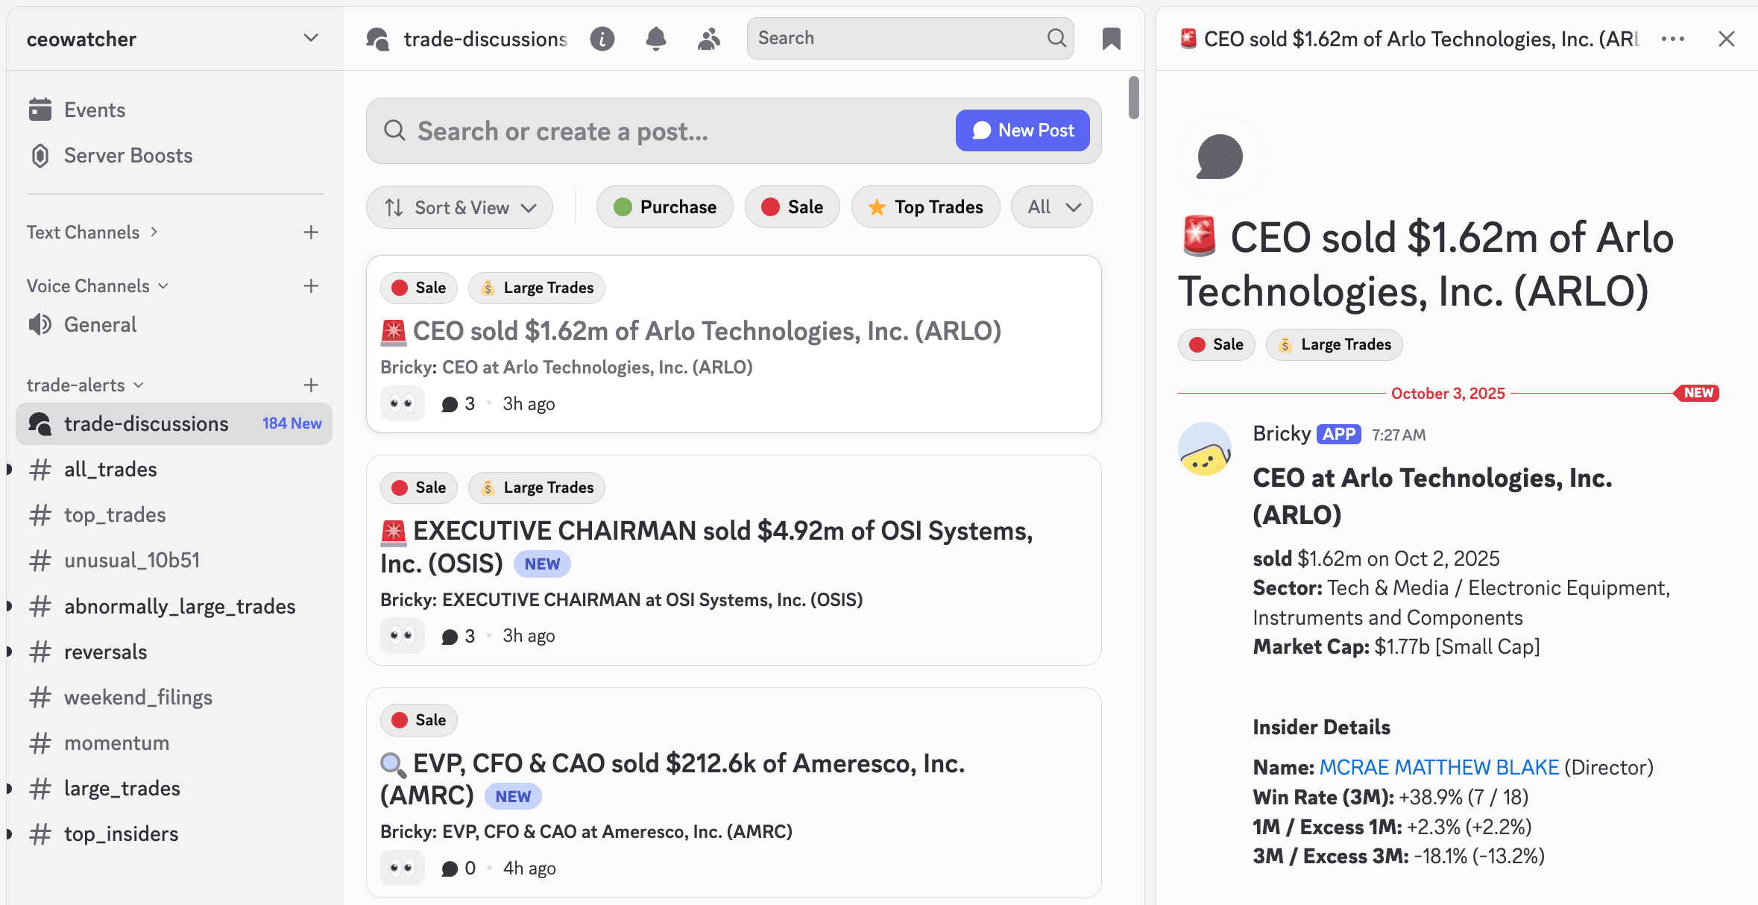Enable the Purchase filter
Viewport: 1758px width, 905px height.
click(x=664, y=206)
